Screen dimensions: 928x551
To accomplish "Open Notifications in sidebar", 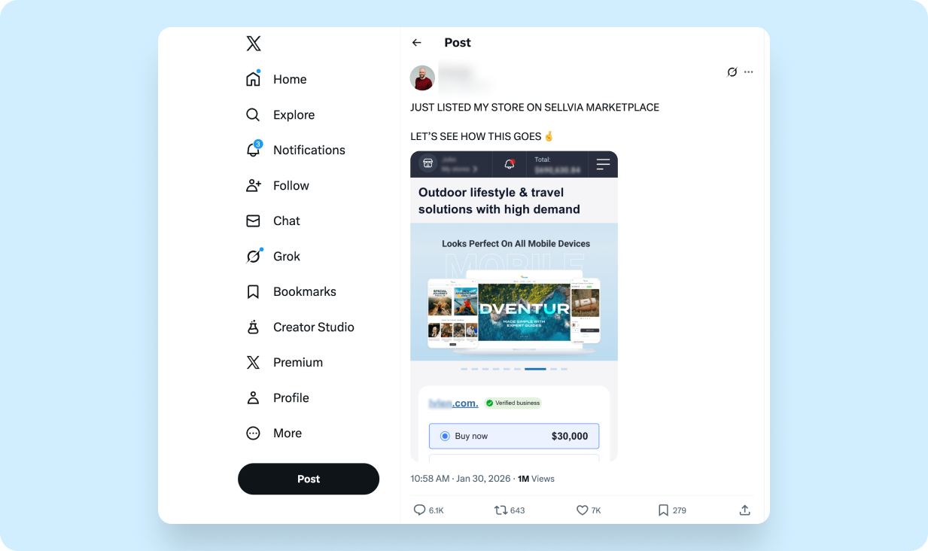I will pos(295,150).
